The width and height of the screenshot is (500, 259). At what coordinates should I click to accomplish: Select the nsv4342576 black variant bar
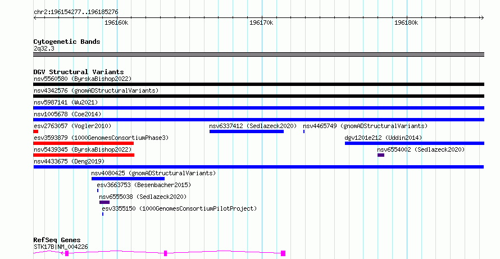pos(258,96)
